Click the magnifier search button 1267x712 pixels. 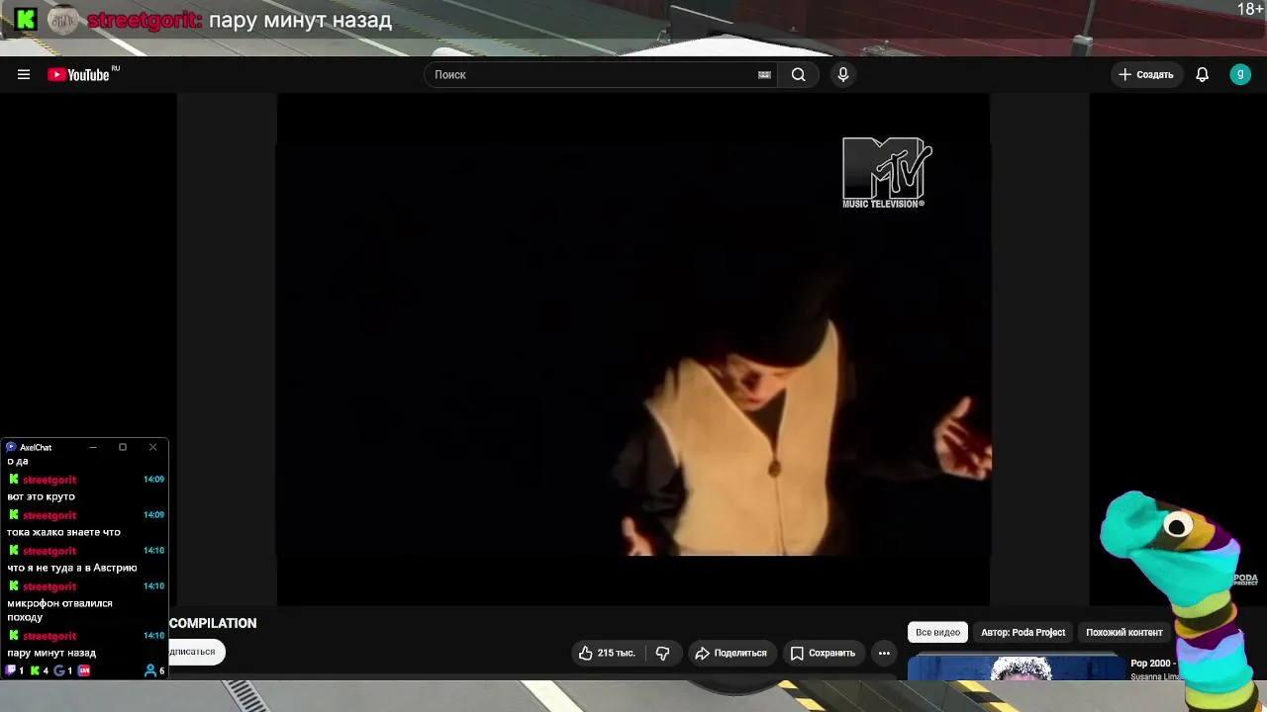[798, 74]
